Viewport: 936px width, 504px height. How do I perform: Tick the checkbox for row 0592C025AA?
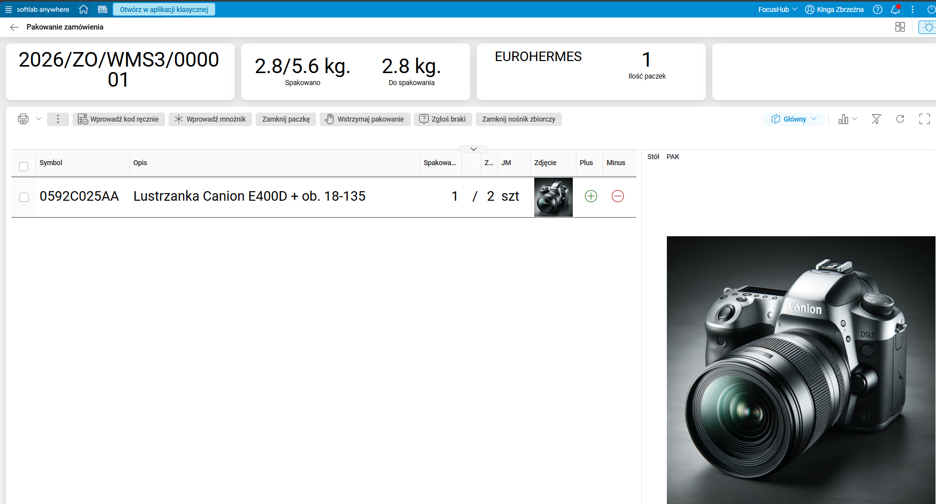tap(24, 197)
